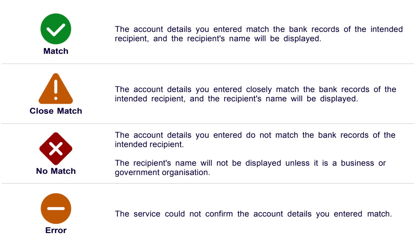The image size is (416, 252).
Task: Click the paragraph about recipient's name not displayed
Action: pos(250,168)
